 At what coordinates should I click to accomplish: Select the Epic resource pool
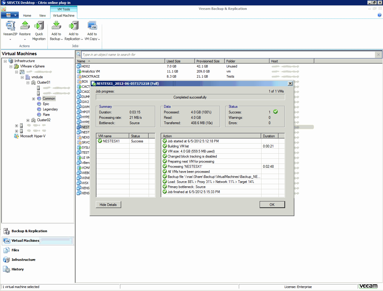tap(46, 104)
